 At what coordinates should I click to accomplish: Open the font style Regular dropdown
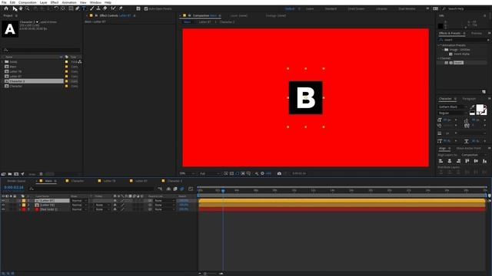click(452, 113)
